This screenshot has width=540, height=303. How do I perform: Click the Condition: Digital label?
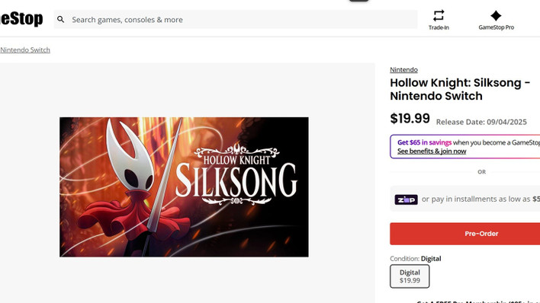click(x=416, y=259)
